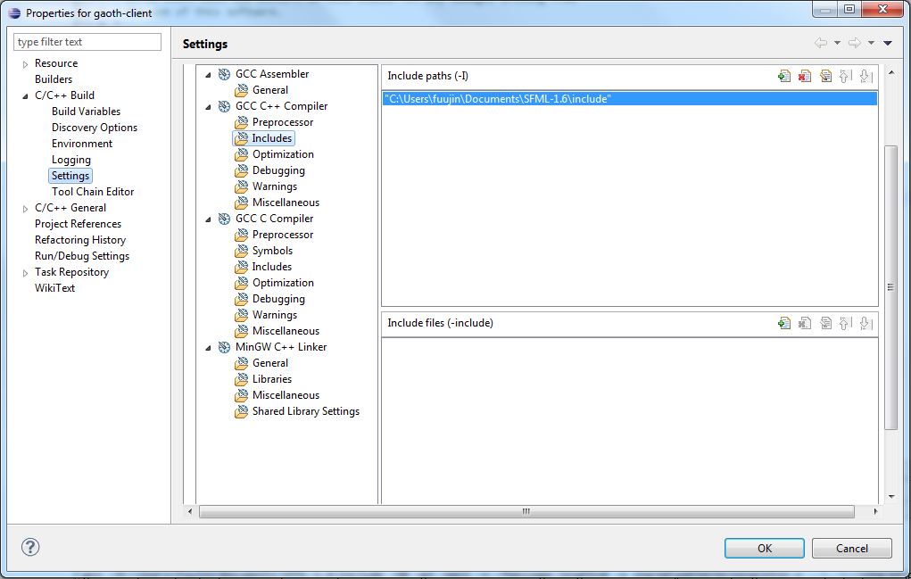This screenshot has height=579, width=911.
Task: Select General under GCC Assembler
Action: (270, 90)
